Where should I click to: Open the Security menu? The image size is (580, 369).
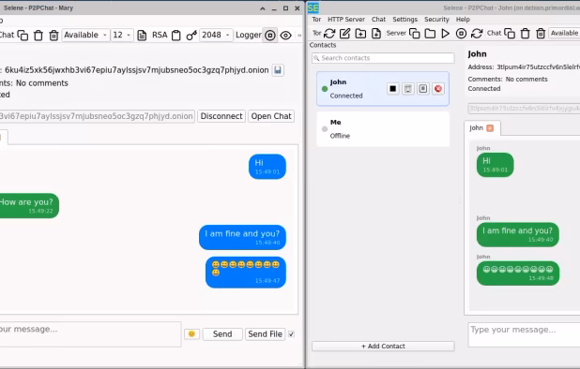click(x=436, y=20)
